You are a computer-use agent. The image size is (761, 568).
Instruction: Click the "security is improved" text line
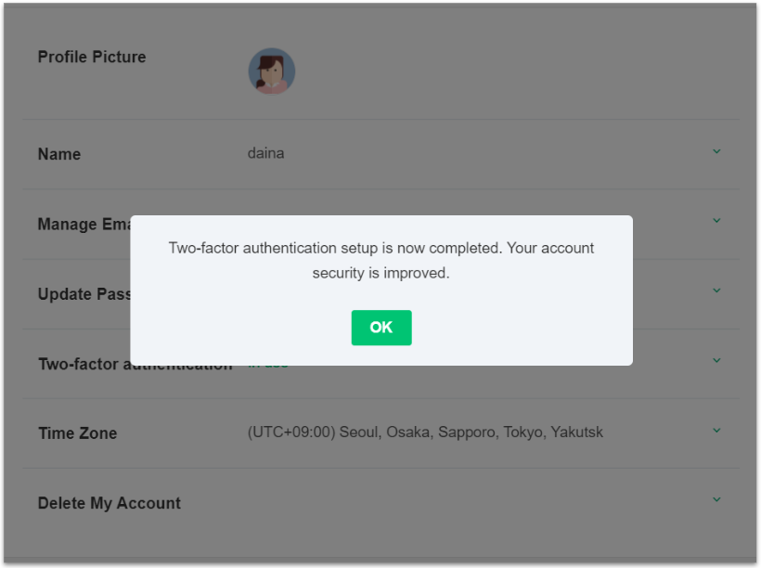coord(380,274)
